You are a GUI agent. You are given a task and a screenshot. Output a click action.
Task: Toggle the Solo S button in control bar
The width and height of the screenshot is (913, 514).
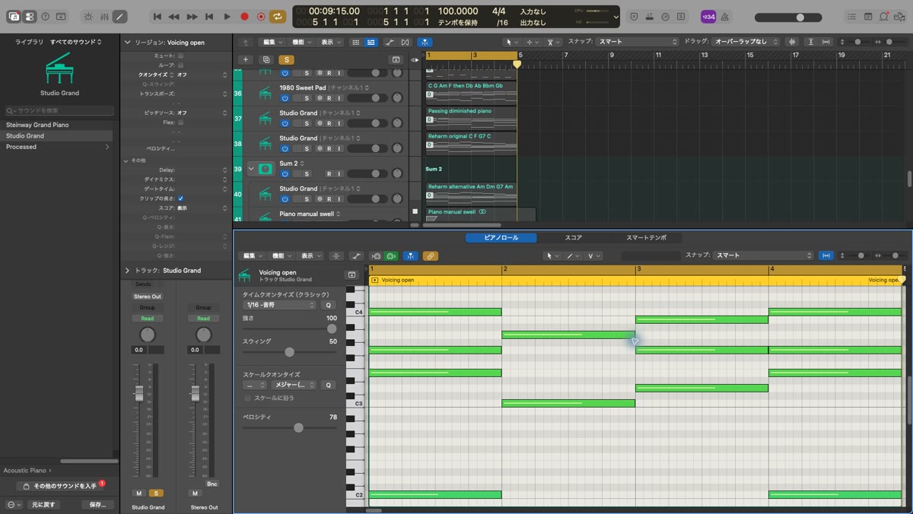(x=682, y=16)
